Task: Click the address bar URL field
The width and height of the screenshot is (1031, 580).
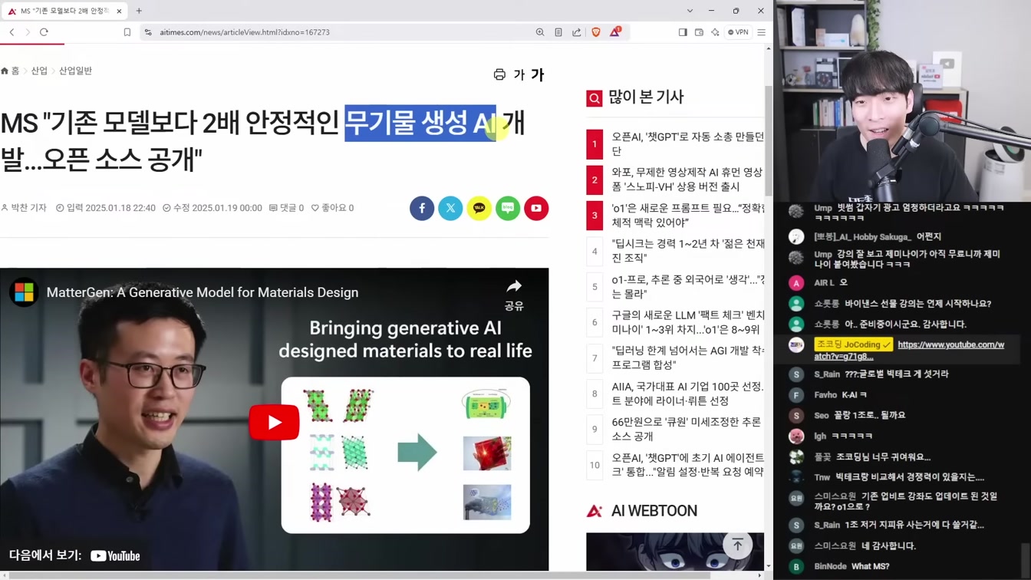Action: pyautogui.click(x=338, y=32)
